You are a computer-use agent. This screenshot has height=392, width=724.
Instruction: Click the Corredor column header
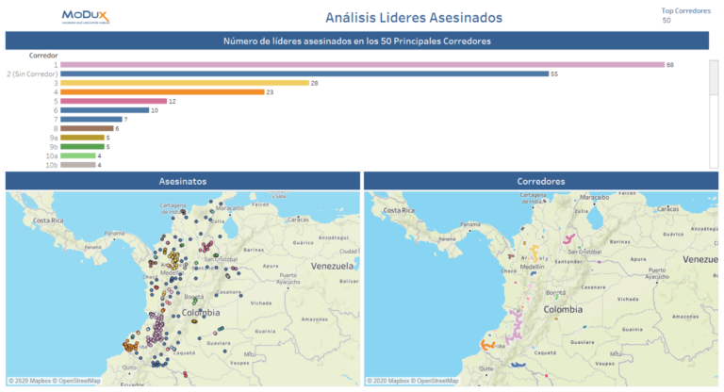[x=43, y=56]
